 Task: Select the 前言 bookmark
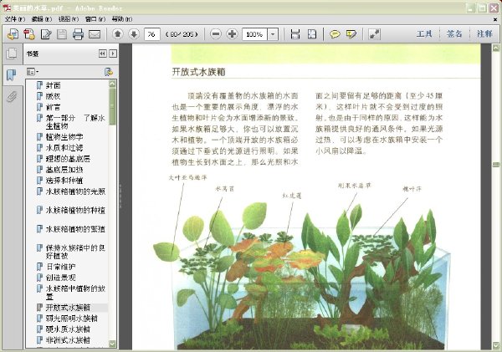point(53,107)
